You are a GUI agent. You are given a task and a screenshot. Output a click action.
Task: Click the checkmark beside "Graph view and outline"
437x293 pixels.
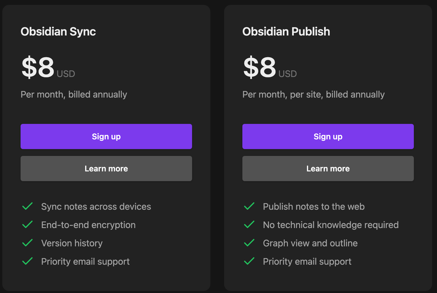(x=249, y=243)
